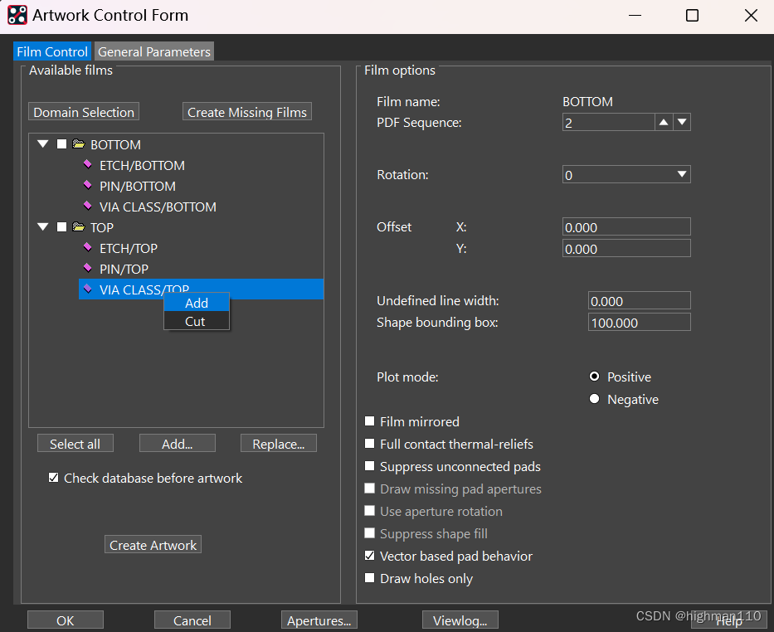Click the magenta diamond icon beside PIN/TOP
Image resolution: width=774 pixels, height=632 pixels.
pos(88,269)
